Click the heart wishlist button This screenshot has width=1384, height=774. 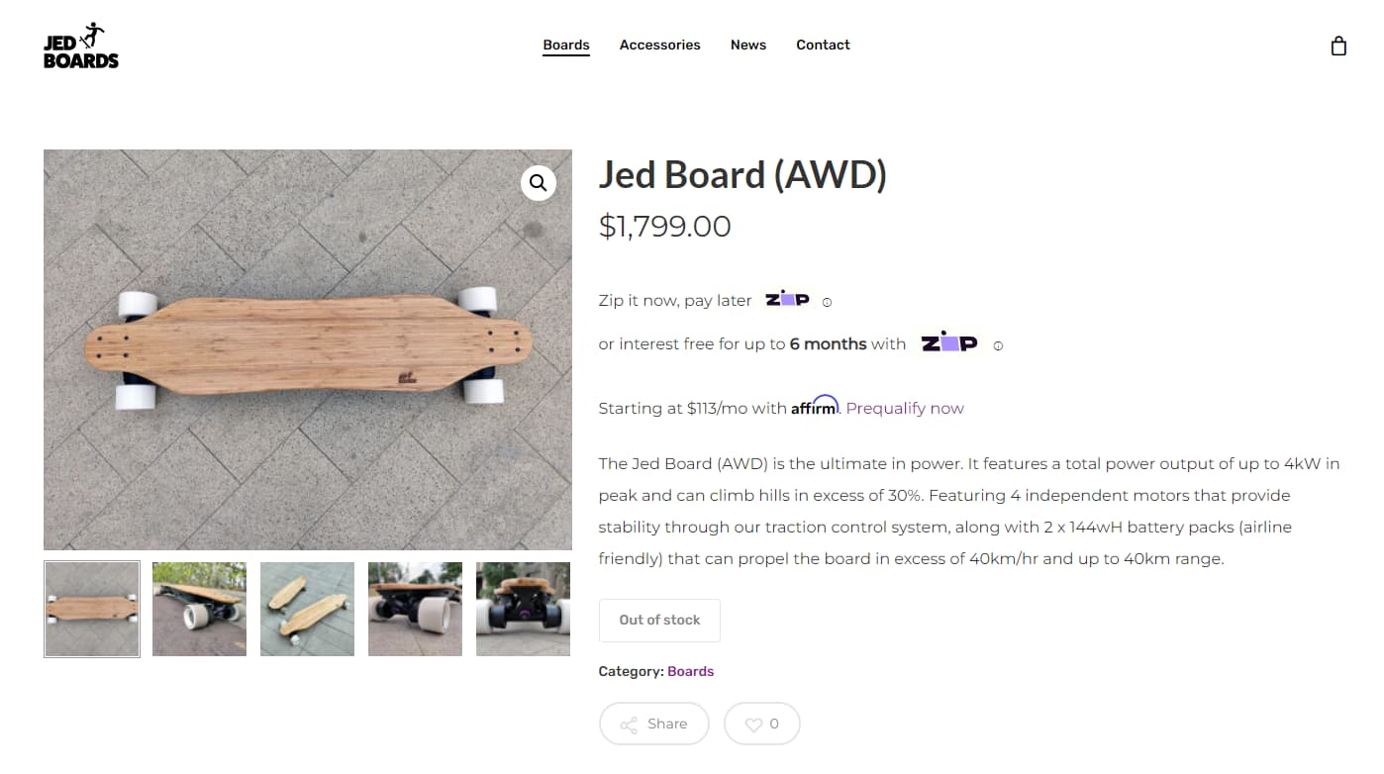(761, 724)
